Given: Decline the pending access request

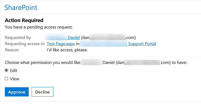Looking at the screenshot, I should click(x=42, y=92).
